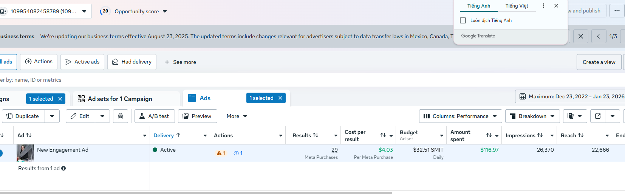
Task: Click the blue recommendation arrow icon
Action: tap(236, 153)
